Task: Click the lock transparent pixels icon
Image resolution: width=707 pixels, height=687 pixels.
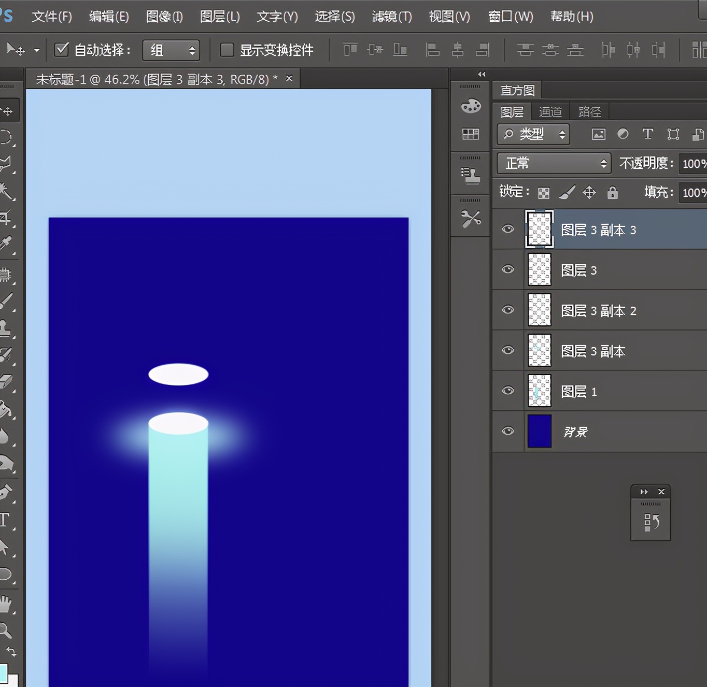Action: point(544,193)
